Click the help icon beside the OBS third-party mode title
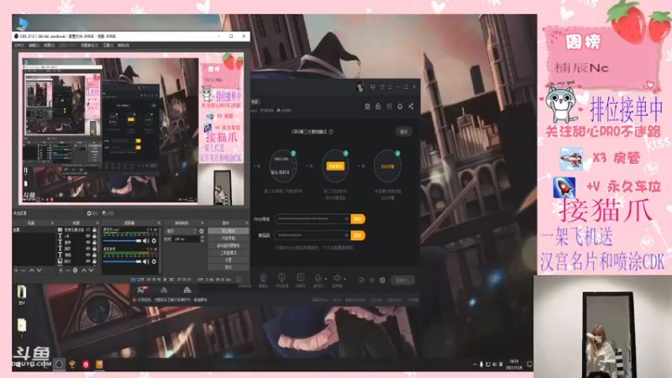 click(331, 132)
